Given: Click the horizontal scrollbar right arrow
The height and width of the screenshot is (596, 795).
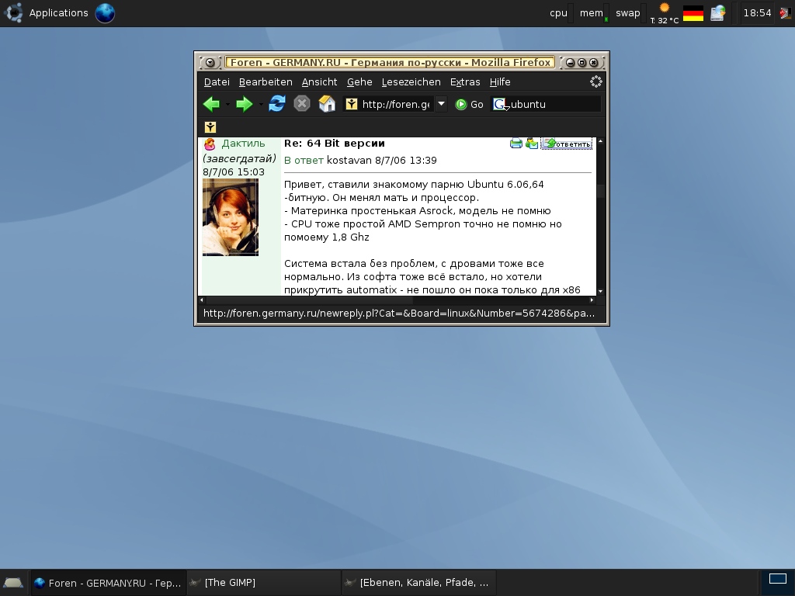Looking at the screenshot, I should click(592, 300).
